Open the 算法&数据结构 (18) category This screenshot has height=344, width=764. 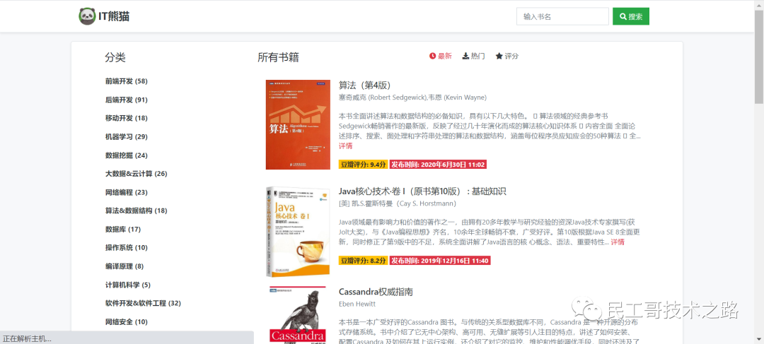point(136,210)
